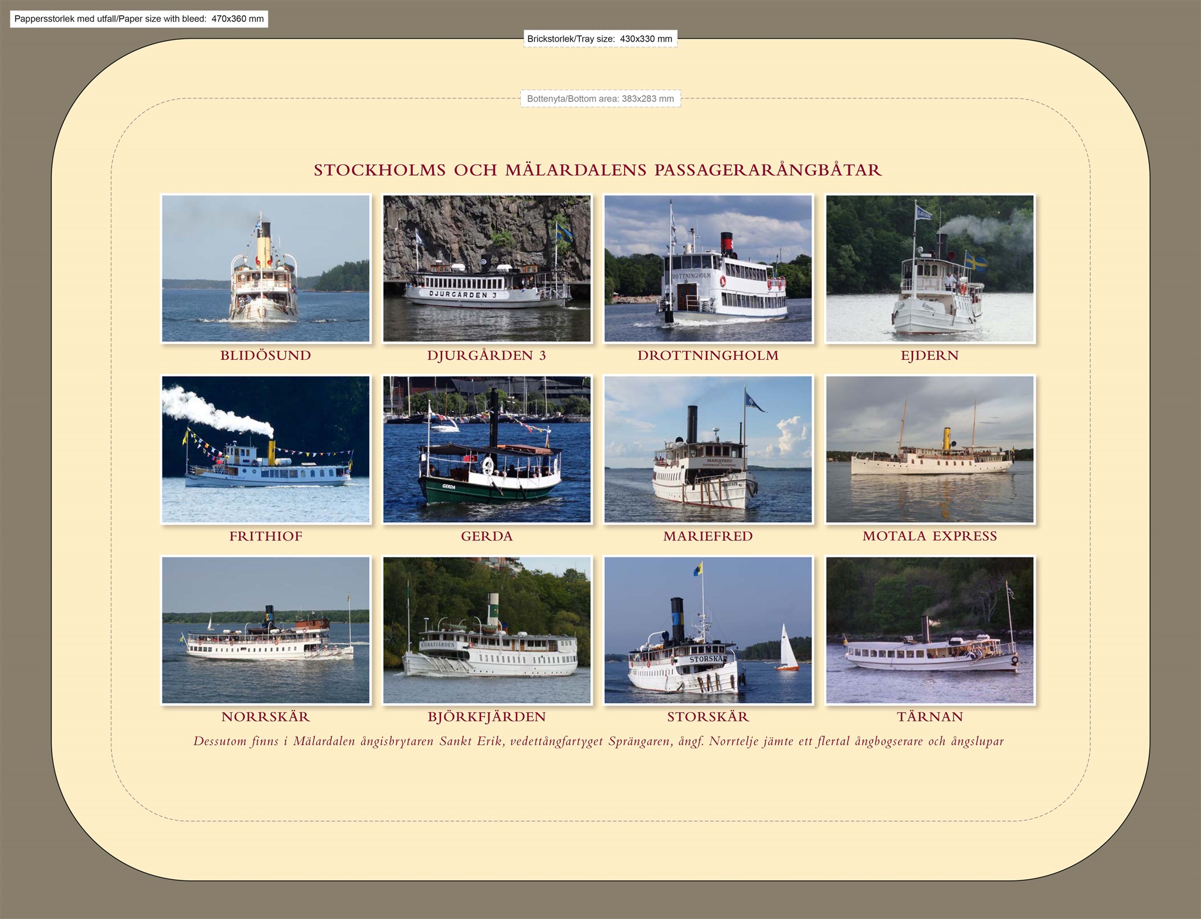
Task: Select the Paper size with bleed label
Action: tap(139, 19)
